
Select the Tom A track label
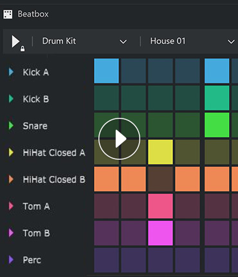click(x=37, y=206)
